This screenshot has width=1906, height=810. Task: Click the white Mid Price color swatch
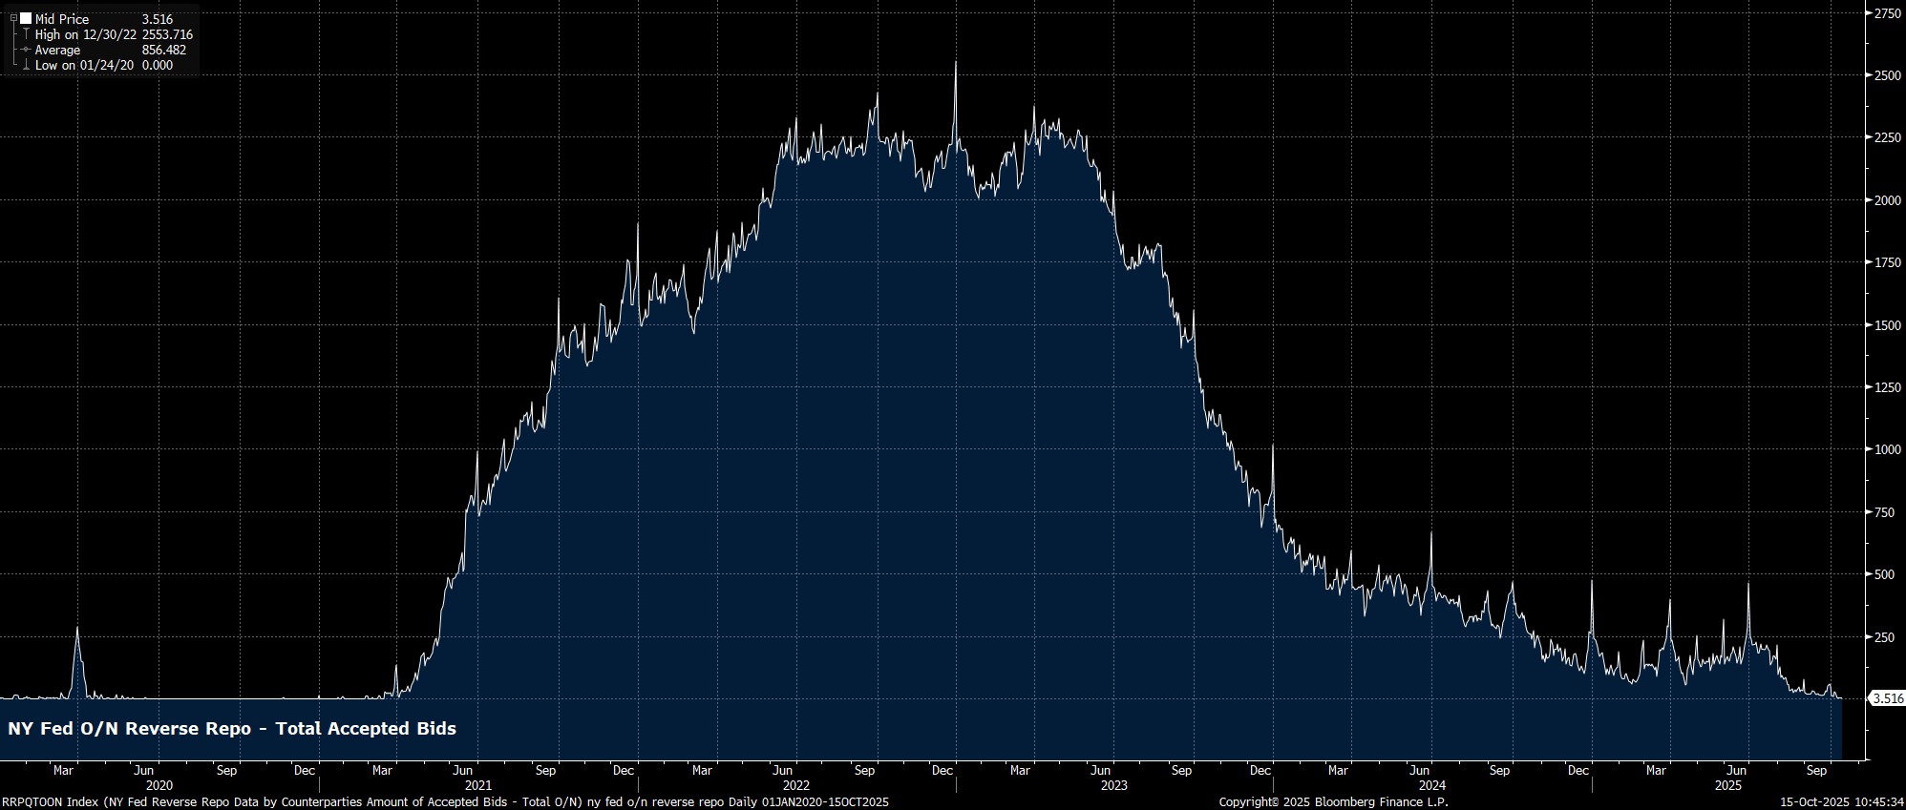click(x=26, y=19)
